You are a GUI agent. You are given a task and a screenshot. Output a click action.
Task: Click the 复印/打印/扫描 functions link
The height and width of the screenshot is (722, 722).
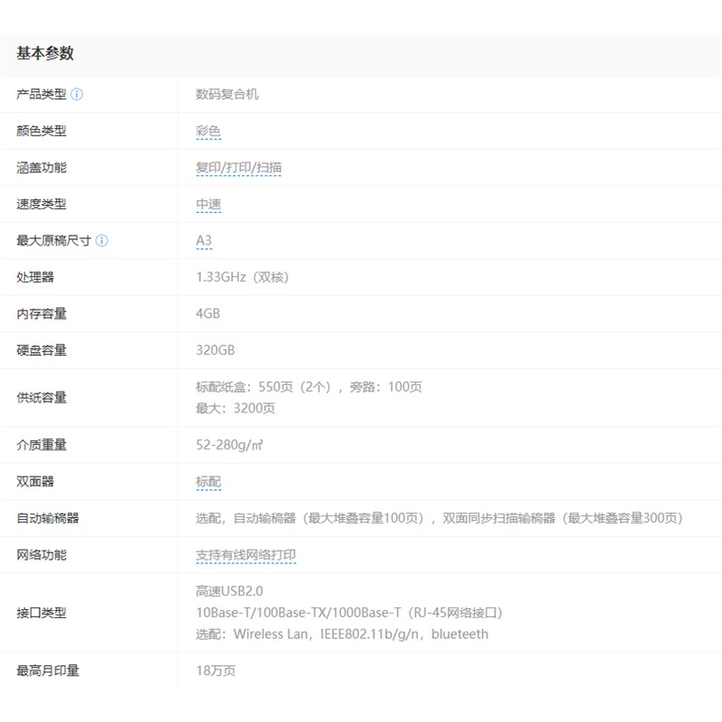pos(238,168)
